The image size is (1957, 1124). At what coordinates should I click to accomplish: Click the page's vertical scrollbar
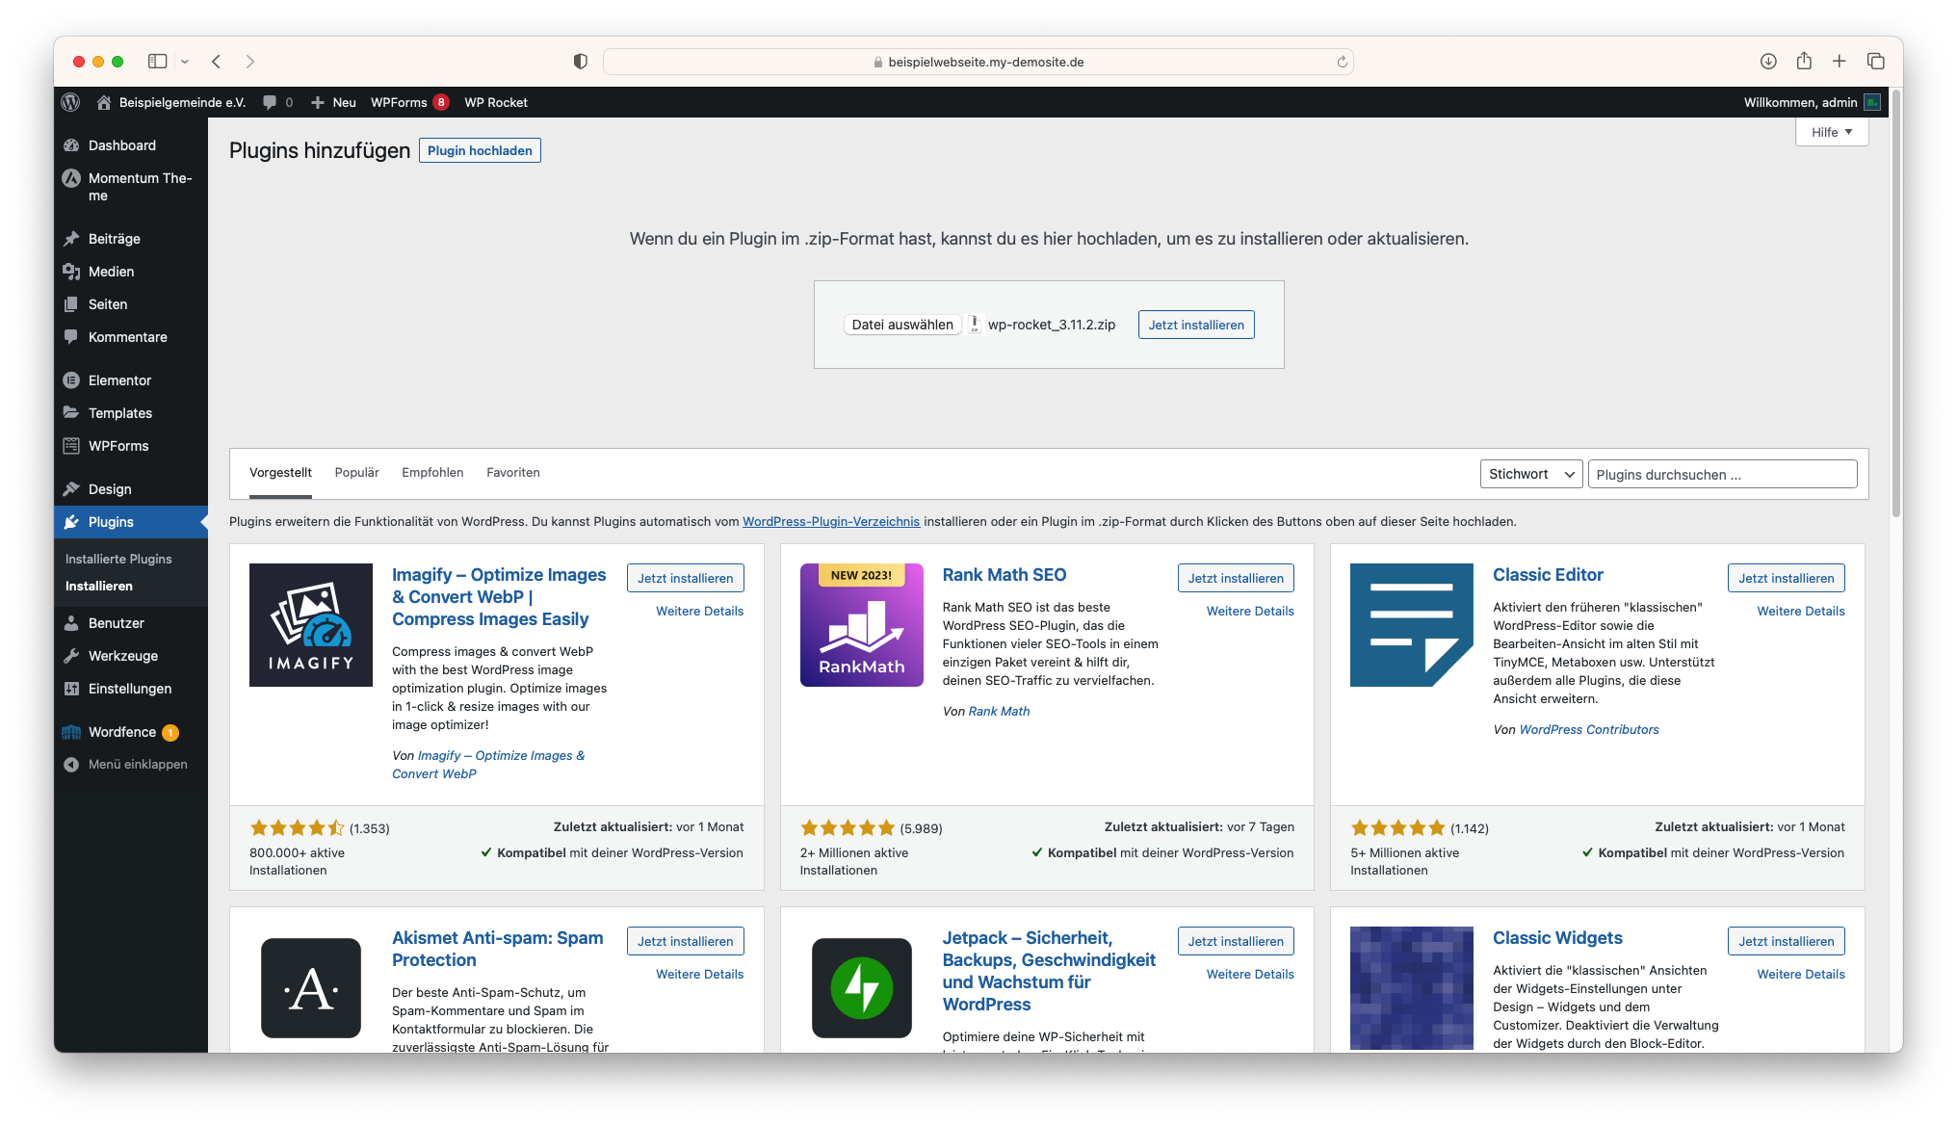1896,303
